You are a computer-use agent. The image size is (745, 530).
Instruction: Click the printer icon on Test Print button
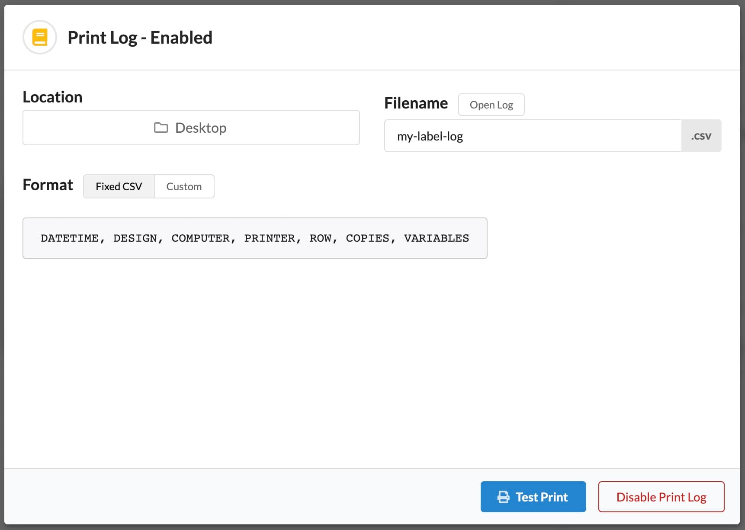(503, 497)
